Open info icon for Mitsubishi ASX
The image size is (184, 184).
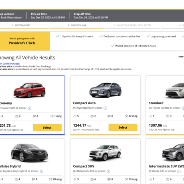[x=109, y=171]
